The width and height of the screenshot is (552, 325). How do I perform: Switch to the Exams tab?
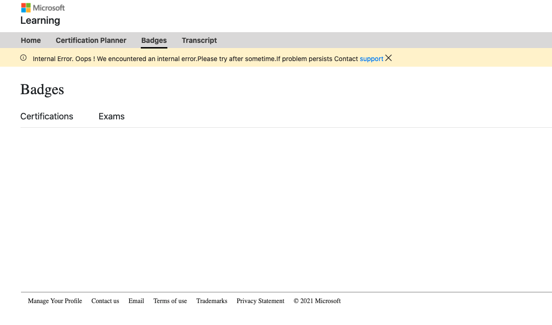[x=111, y=117]
